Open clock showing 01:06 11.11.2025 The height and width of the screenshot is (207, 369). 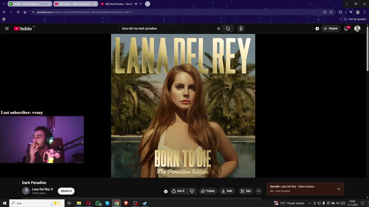click(x=352, y=203)
